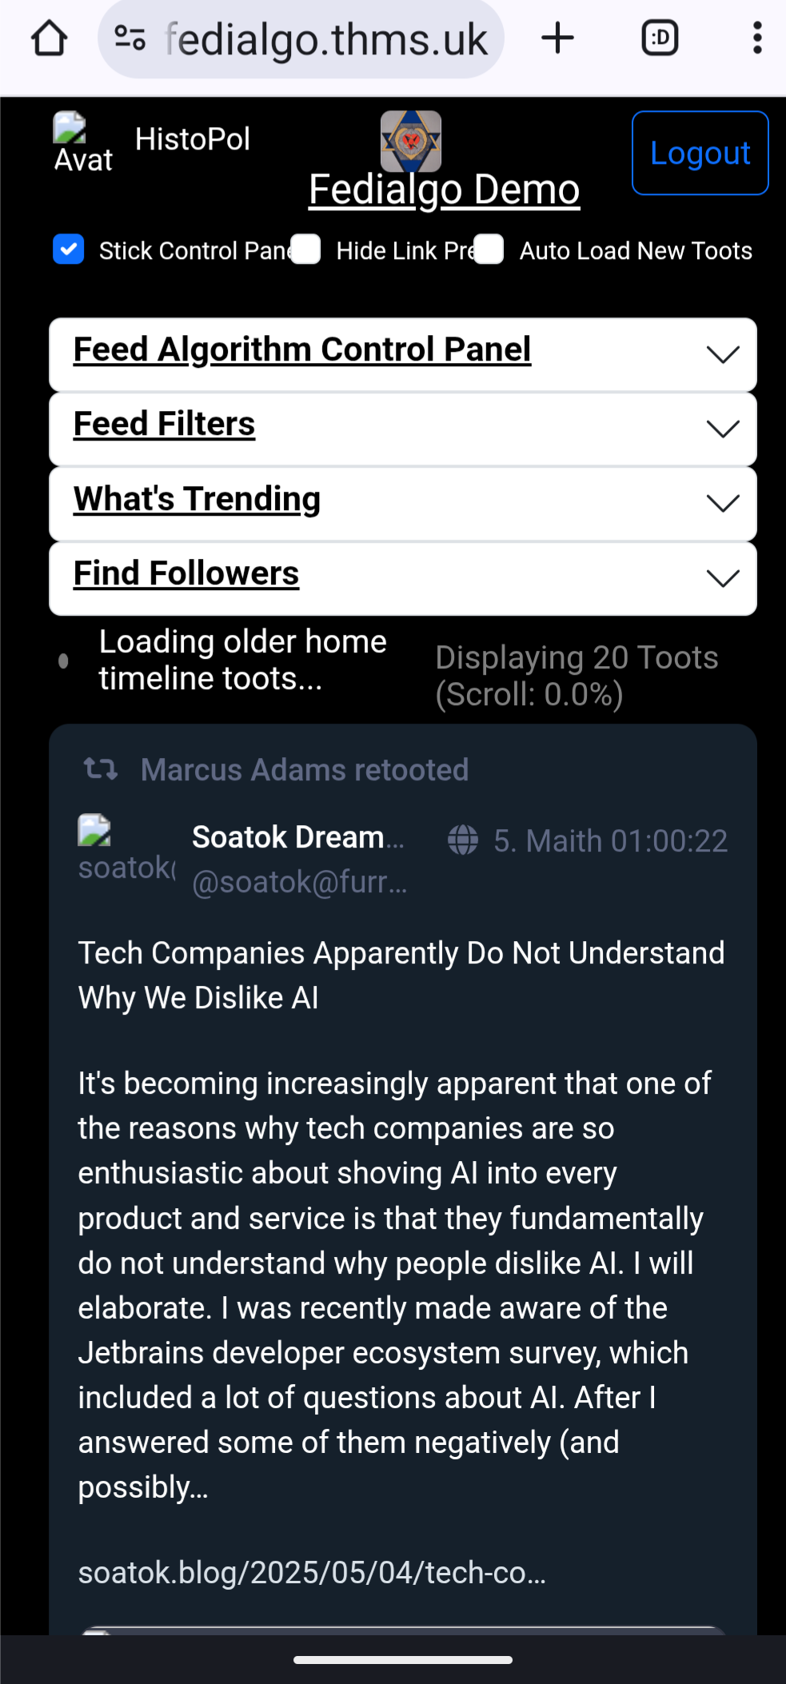Image resolution: width=786 pixels, height=1684 pixels.
Task: Open the browser three-dot menu
Action: point(756,38)
